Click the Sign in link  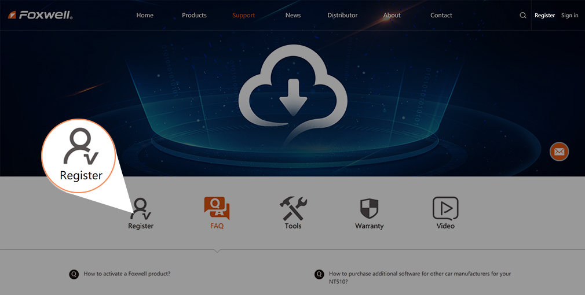click(x=569, y=16)
